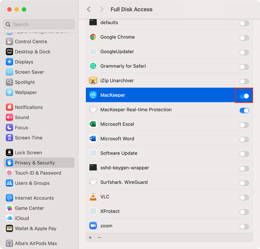
Task: Enable Full Disk Access for Microsoft Word
Action: tap(244, 139)
